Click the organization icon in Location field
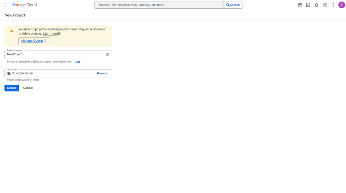This screenshot has height=193, width=346. (9, 73)
